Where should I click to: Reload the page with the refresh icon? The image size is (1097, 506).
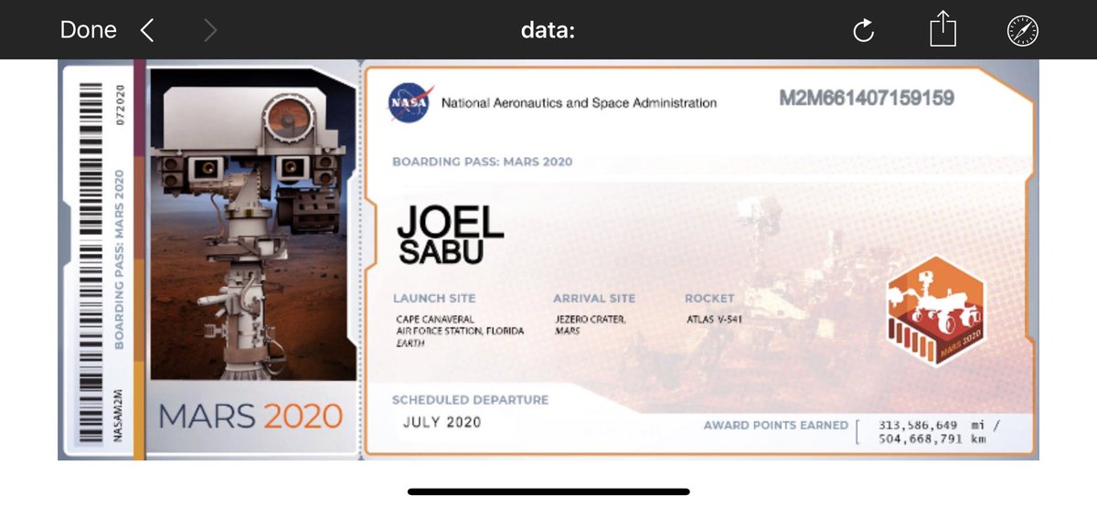point(864,31)
